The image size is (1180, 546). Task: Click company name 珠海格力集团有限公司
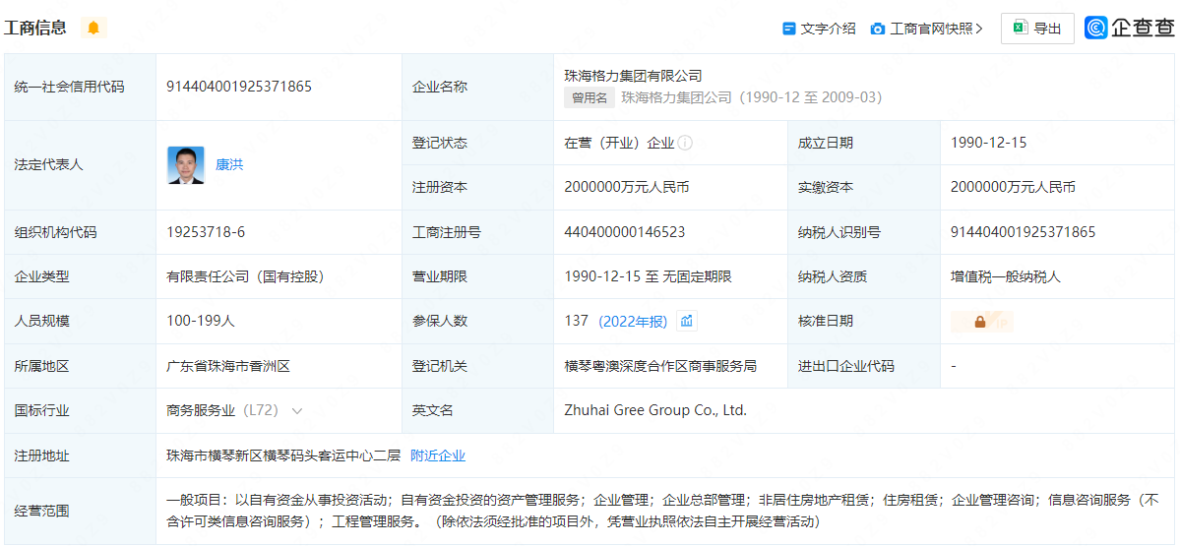pos(633,75)
